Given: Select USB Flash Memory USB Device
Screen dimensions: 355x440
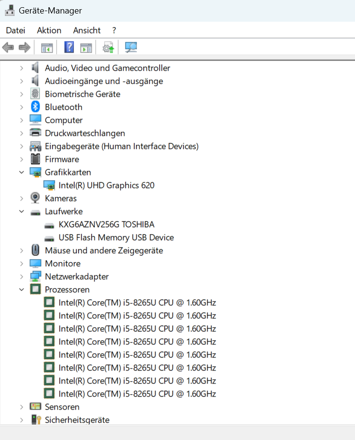Looking at the screenshot, I should coord(116,238).
